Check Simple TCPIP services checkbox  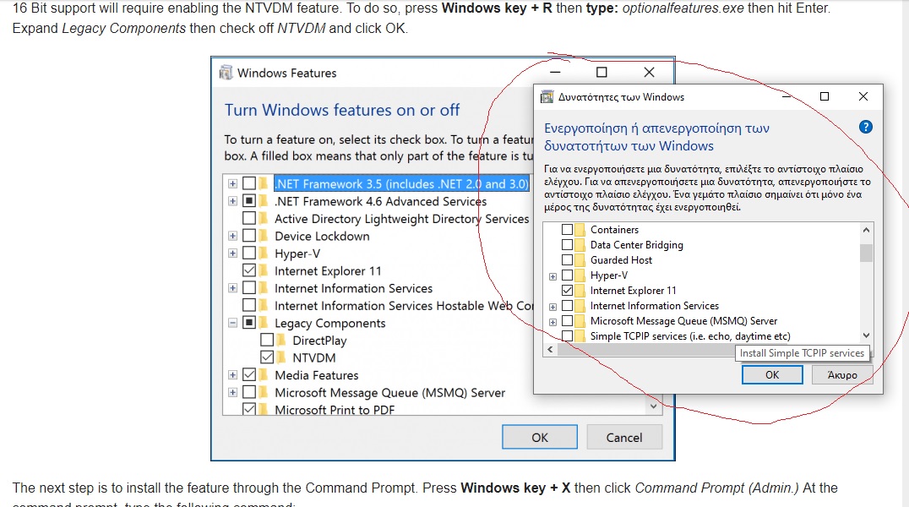pos(567,335)
